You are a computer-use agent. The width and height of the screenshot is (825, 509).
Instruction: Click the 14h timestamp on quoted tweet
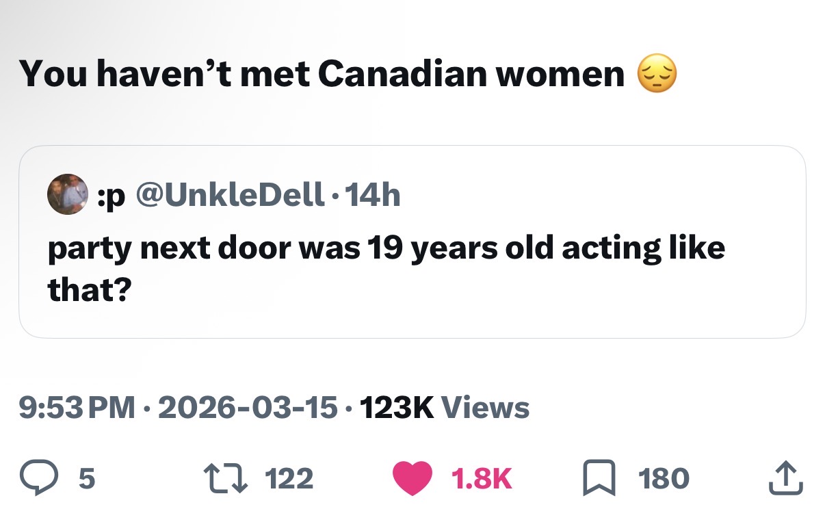(373, 196)
